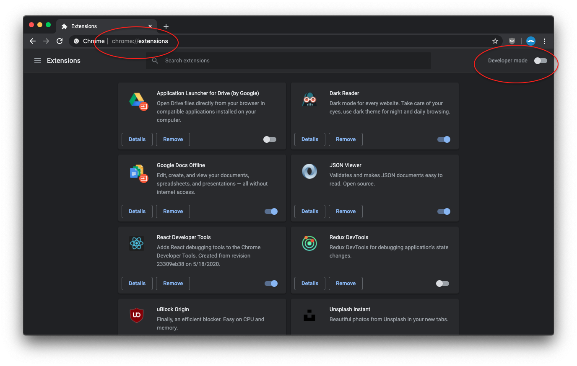Remove React Developer Tools

[173, 284]
